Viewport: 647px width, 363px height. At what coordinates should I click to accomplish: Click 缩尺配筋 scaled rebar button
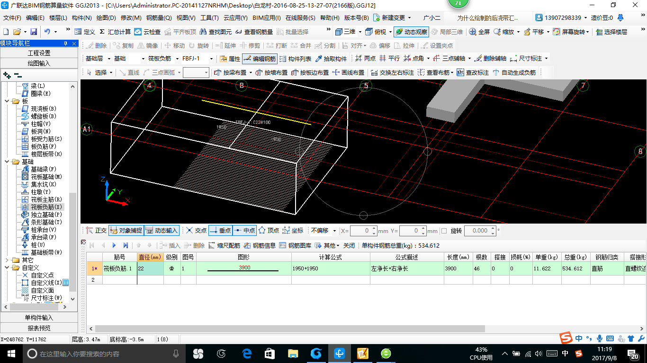(224, 245)
